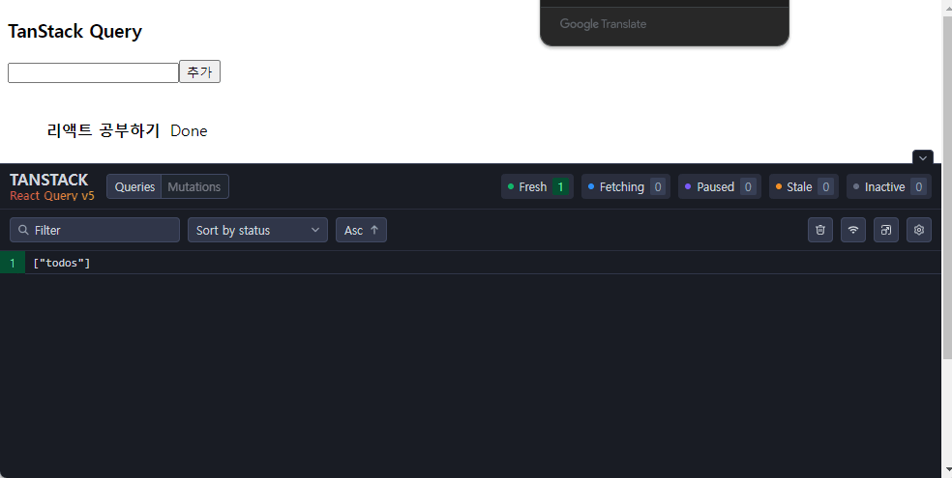Toggle the Stale status filter
952x478 pixels.
804,186
